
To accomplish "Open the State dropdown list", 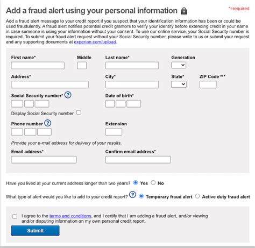I will (179, 84).
